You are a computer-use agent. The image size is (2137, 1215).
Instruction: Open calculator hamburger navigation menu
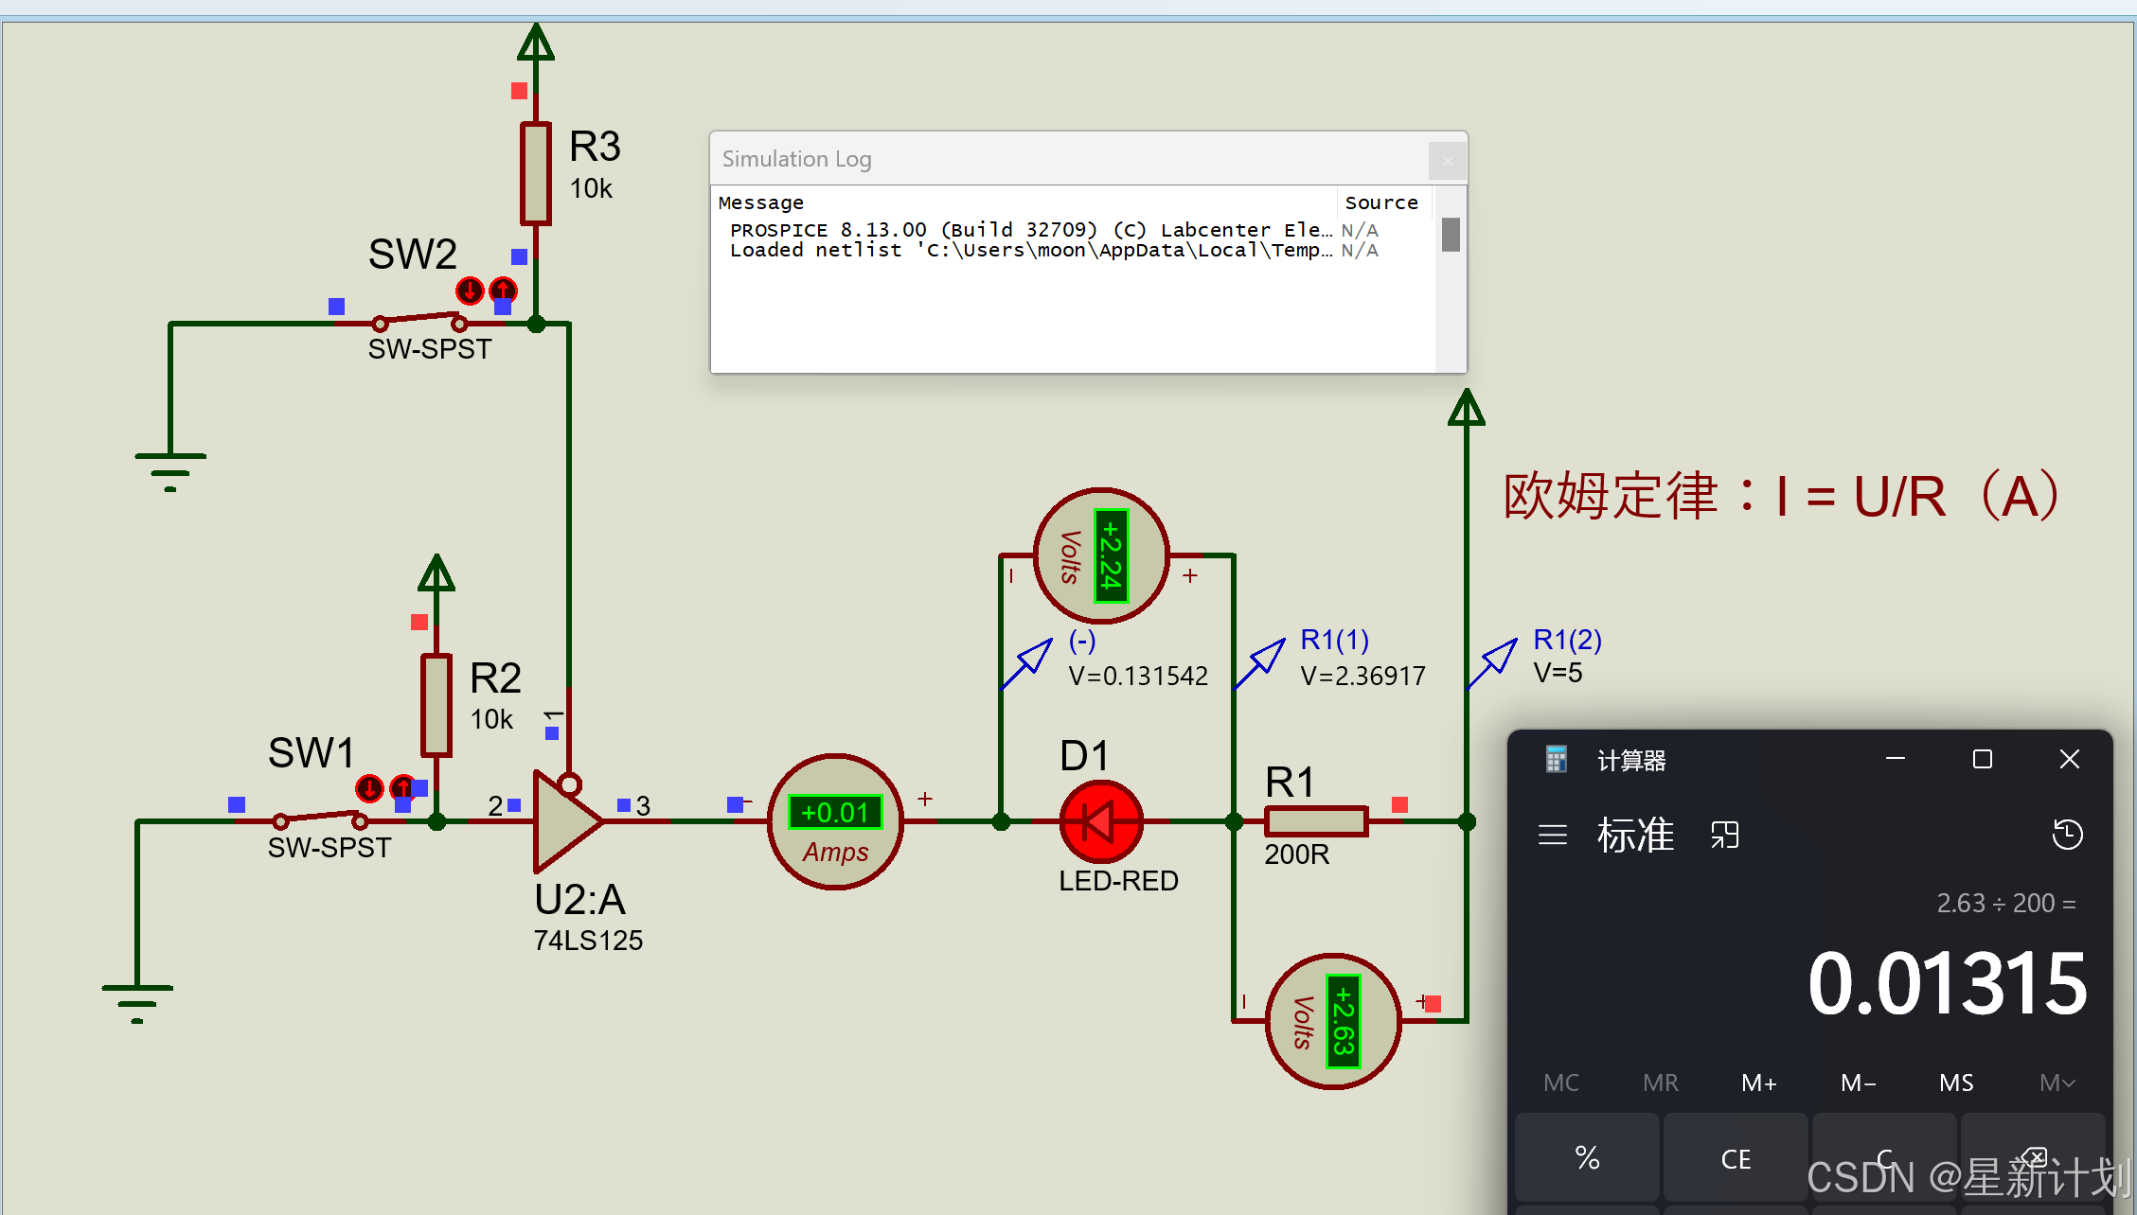coord(1552,835)
